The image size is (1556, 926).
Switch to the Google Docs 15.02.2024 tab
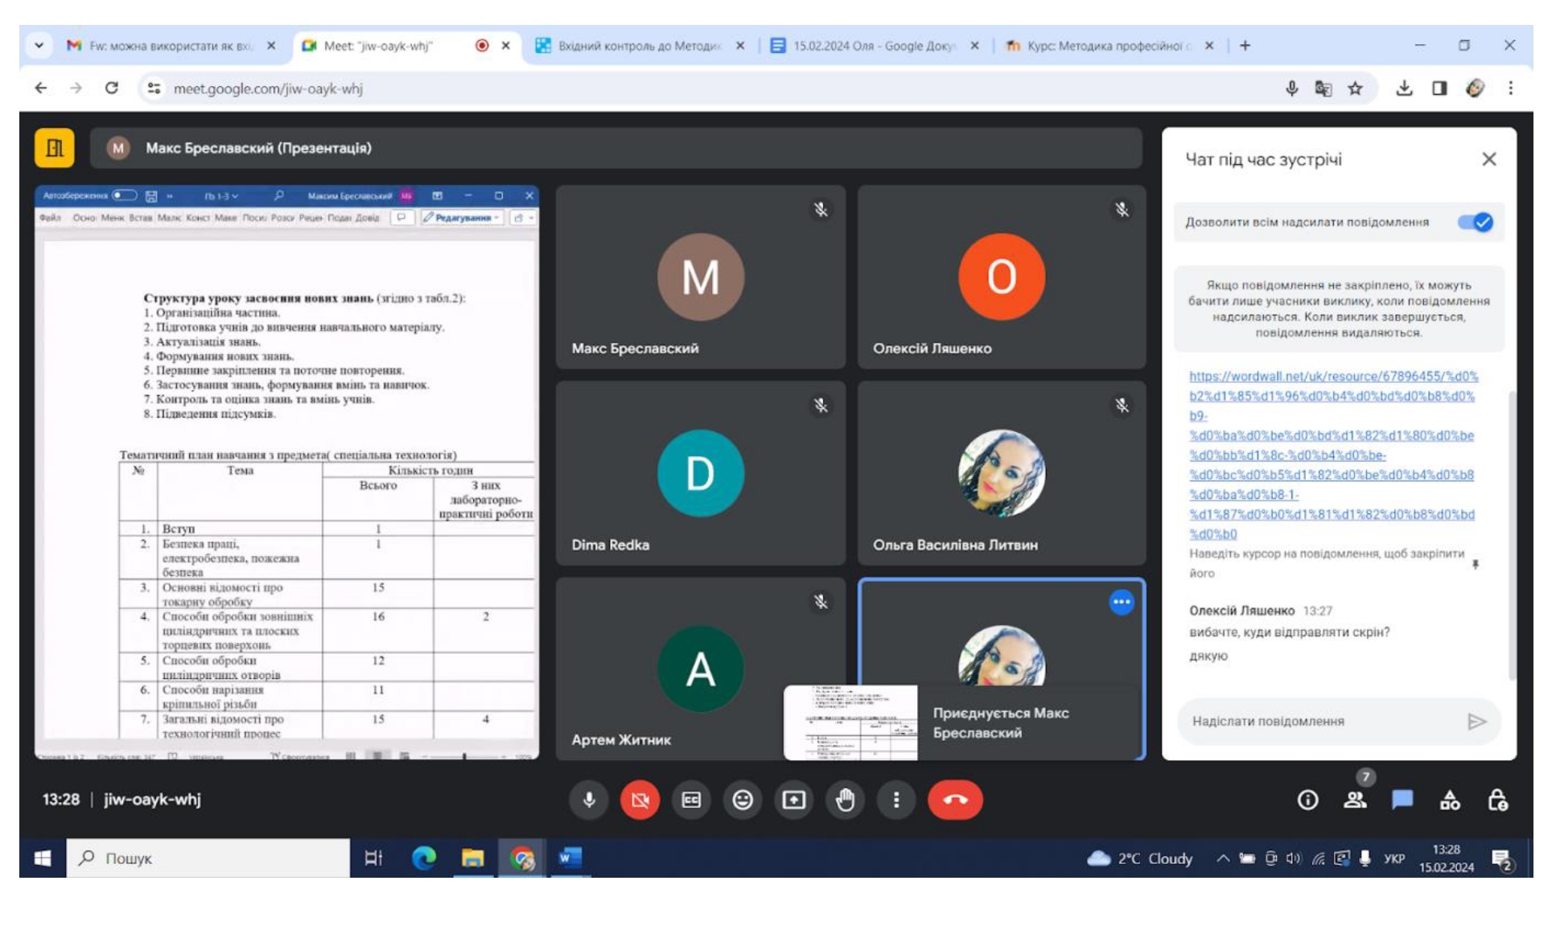[x=875, y=46]
